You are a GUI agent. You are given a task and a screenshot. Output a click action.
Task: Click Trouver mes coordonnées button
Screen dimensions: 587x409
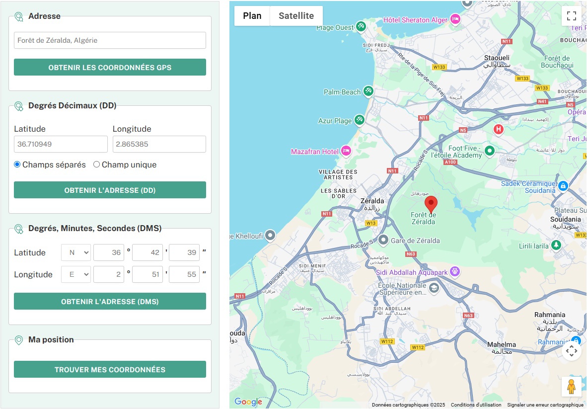(110, 369)
